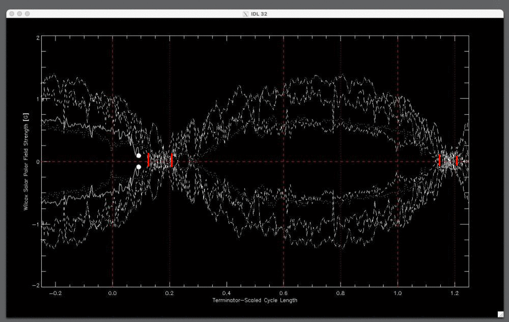Click the x-axis tick label "0.8"
Viewport: 509px width, 322px height.
point(341,293)
